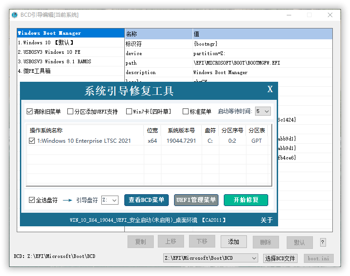This screenshot has width=350, height=276.
Task: Click 盘符 column header
Action: click(x=210, y=131)
